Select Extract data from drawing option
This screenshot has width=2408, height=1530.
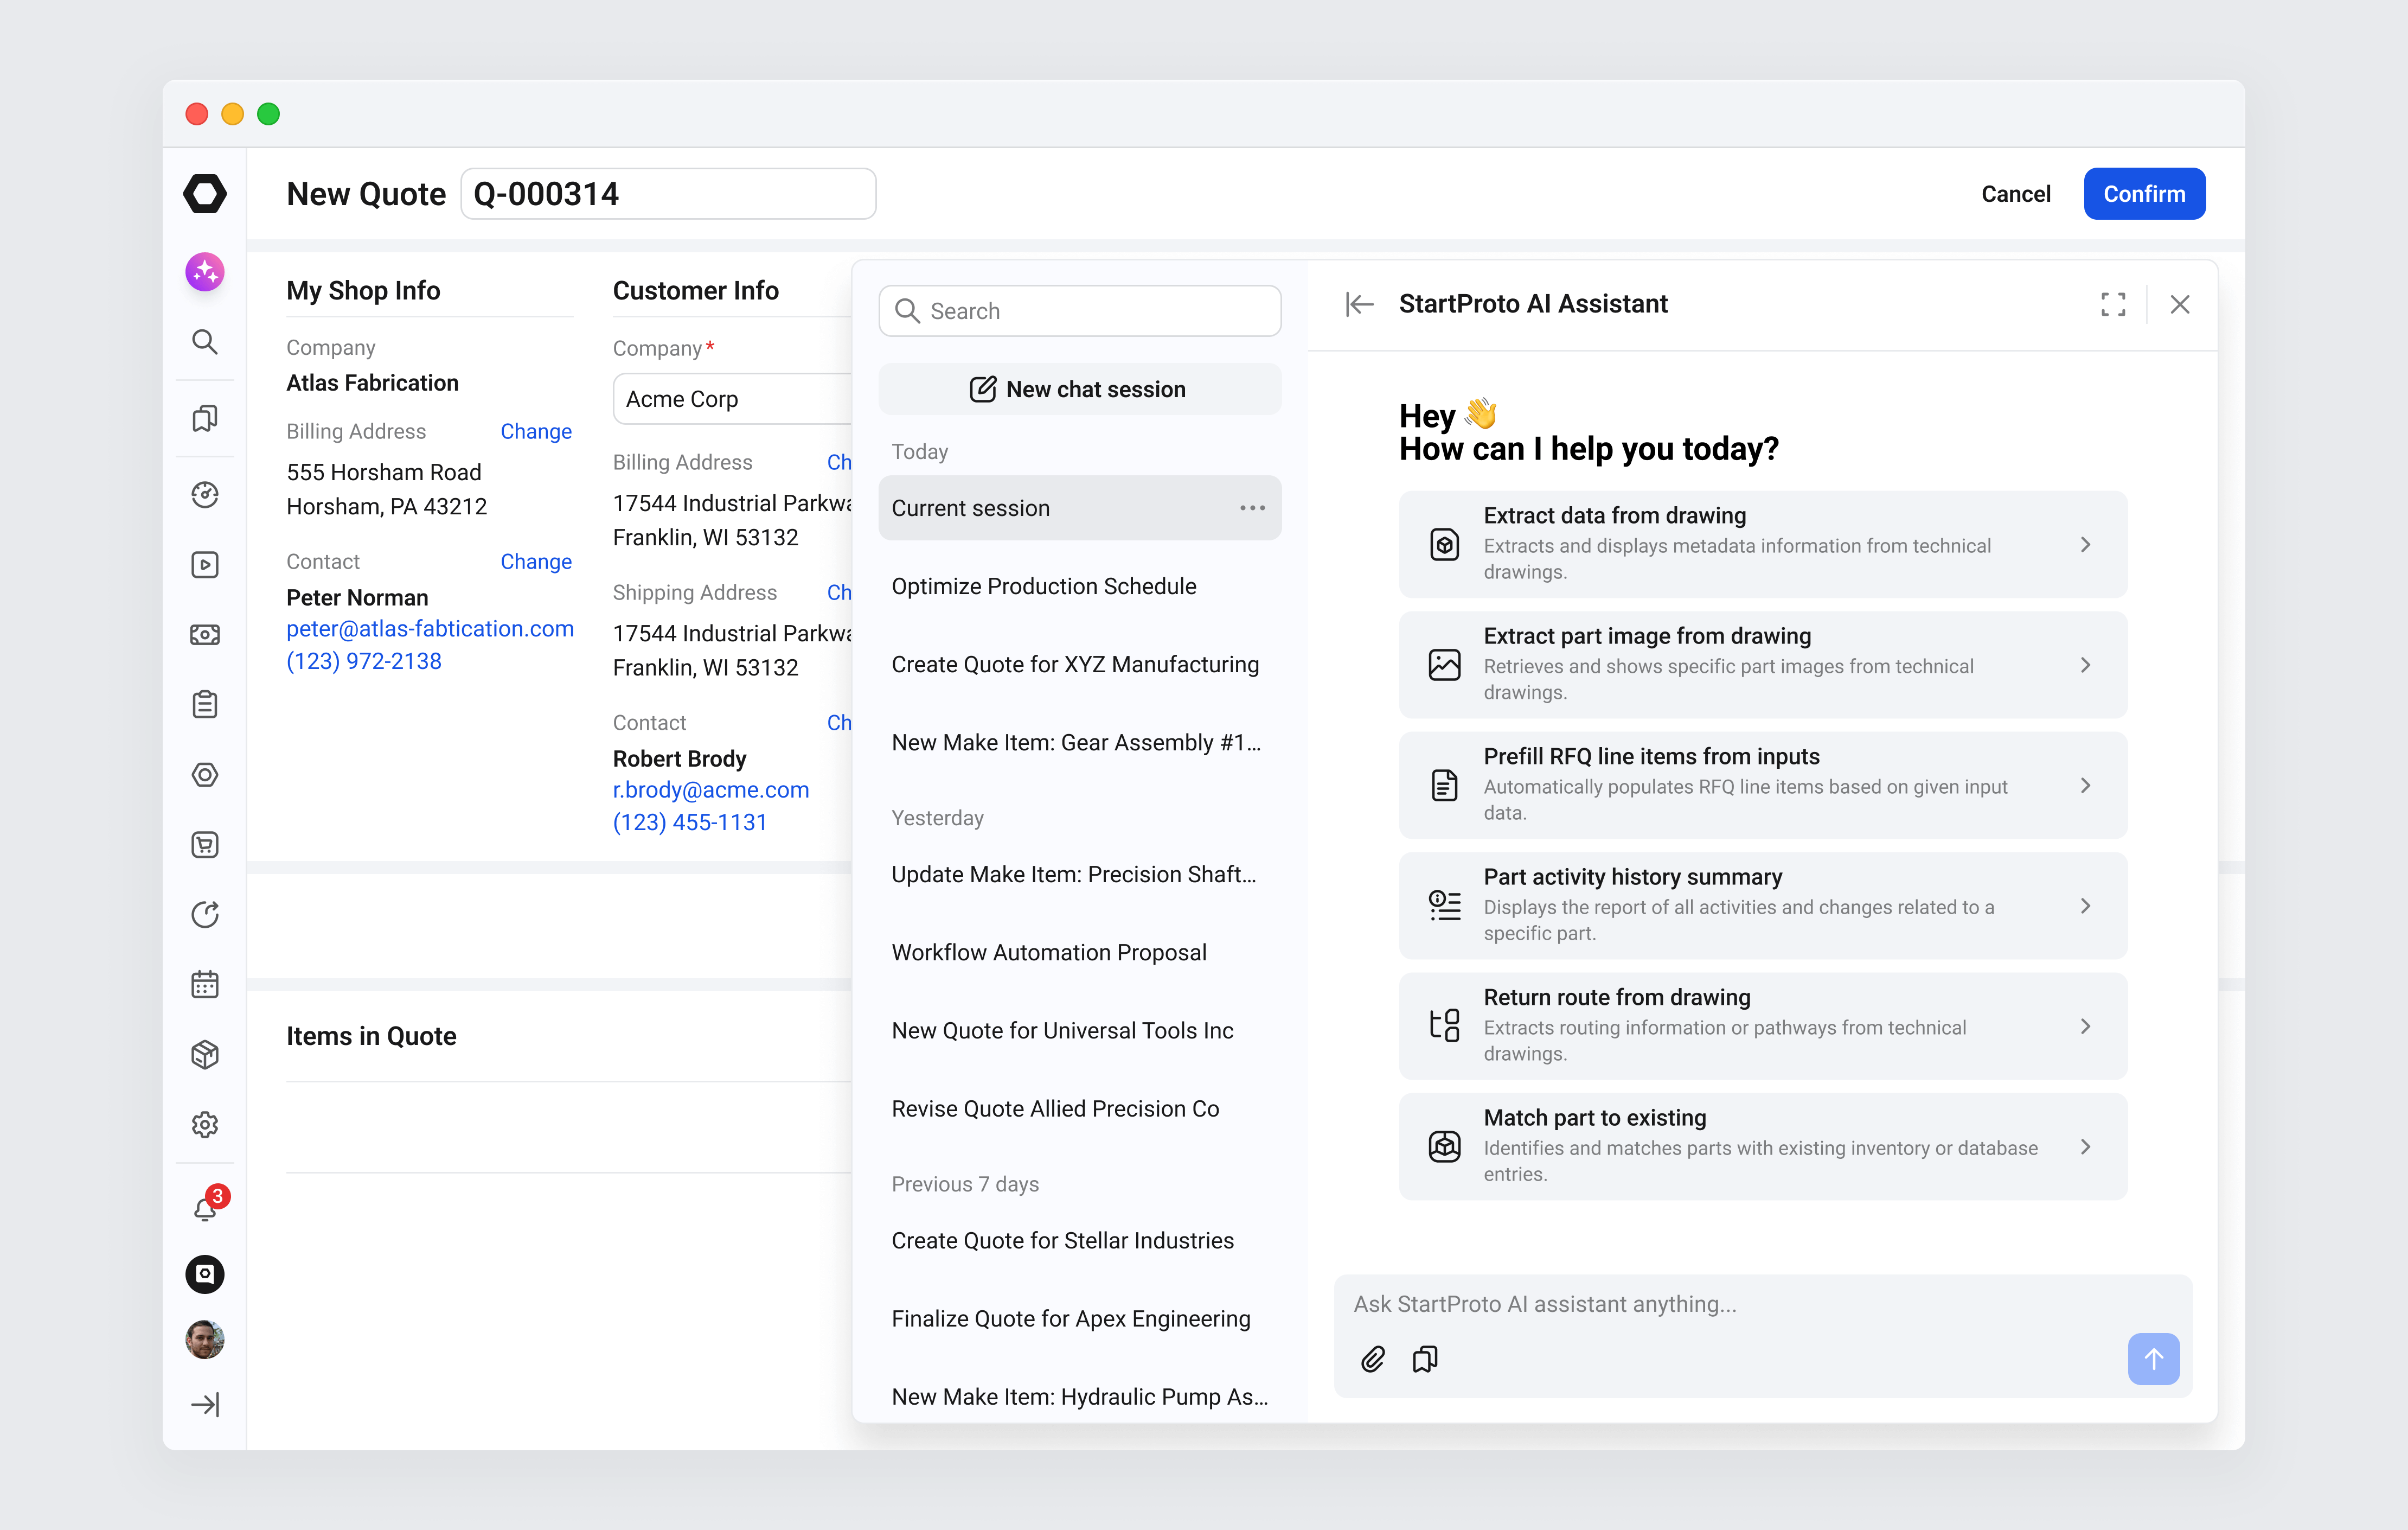[1762, 544]
